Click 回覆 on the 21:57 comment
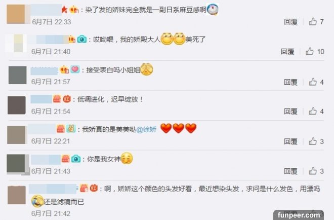 (x=290, y=82)
